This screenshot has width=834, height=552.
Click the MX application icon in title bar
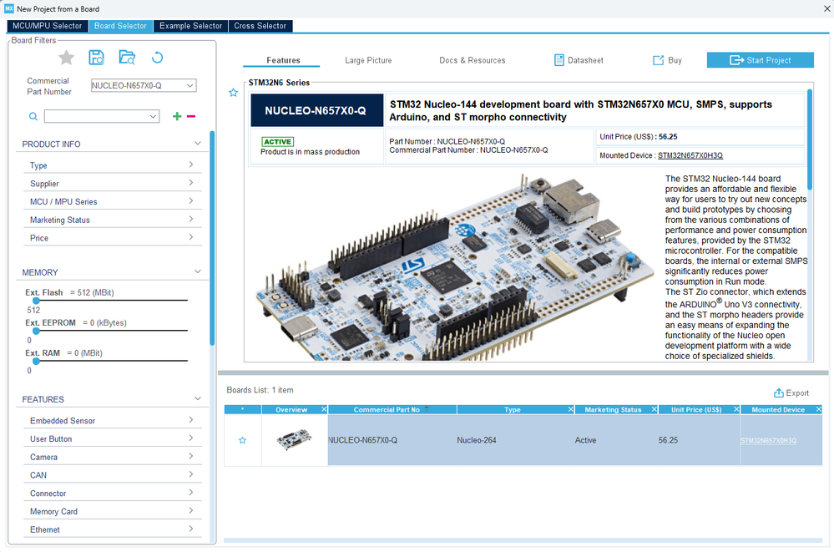pyautogui.click(x=9, y=8)
